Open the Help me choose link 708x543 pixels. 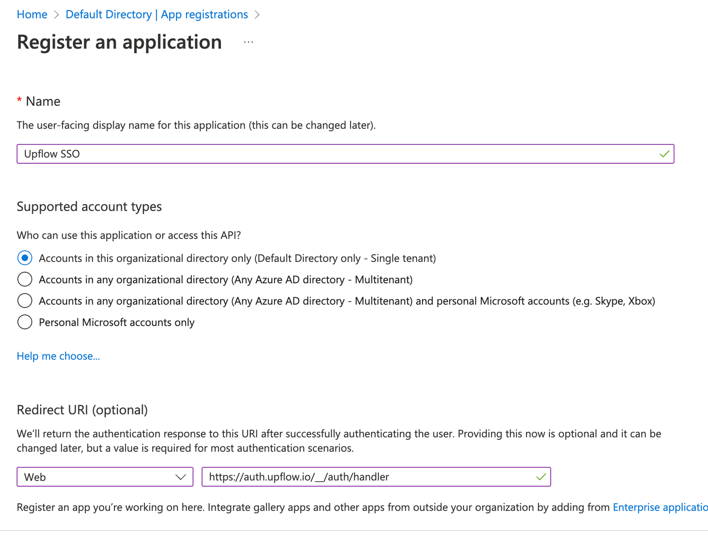pos(58,356)
